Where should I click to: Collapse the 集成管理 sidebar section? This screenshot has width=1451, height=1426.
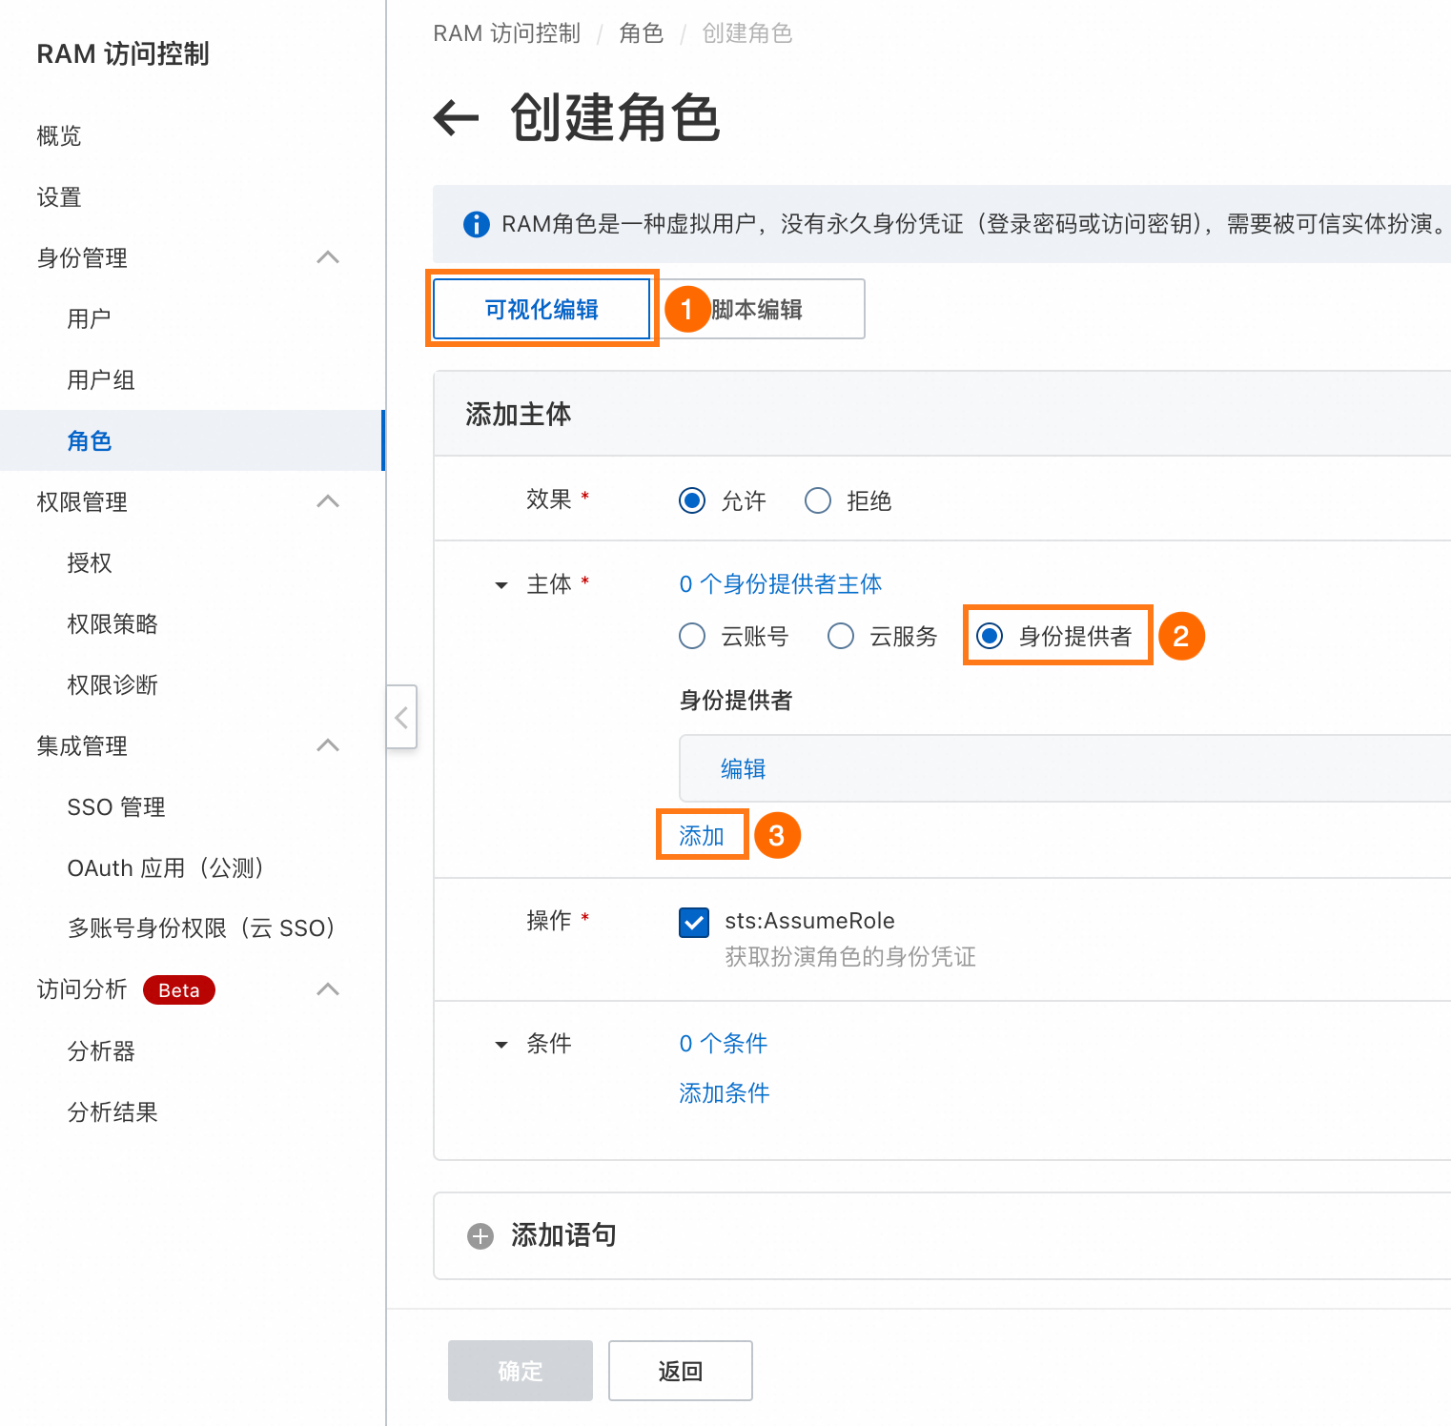coord(328,745)
